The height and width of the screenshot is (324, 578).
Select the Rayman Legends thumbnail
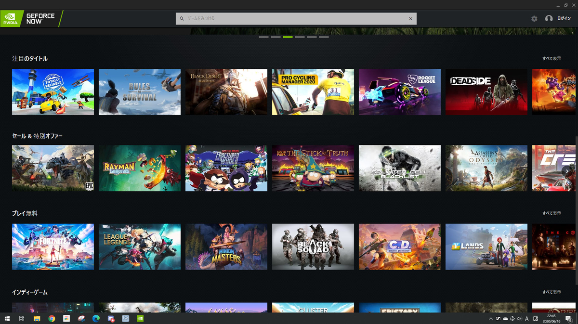coord(140,168)
